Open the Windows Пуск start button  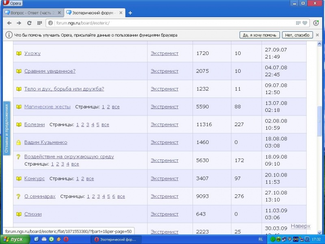point(15,240)
